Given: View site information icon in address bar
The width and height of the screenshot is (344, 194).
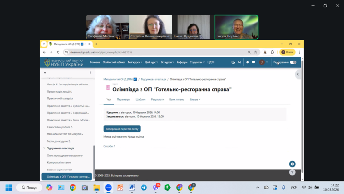Looking at the screenshot, I should coord(67,52).
